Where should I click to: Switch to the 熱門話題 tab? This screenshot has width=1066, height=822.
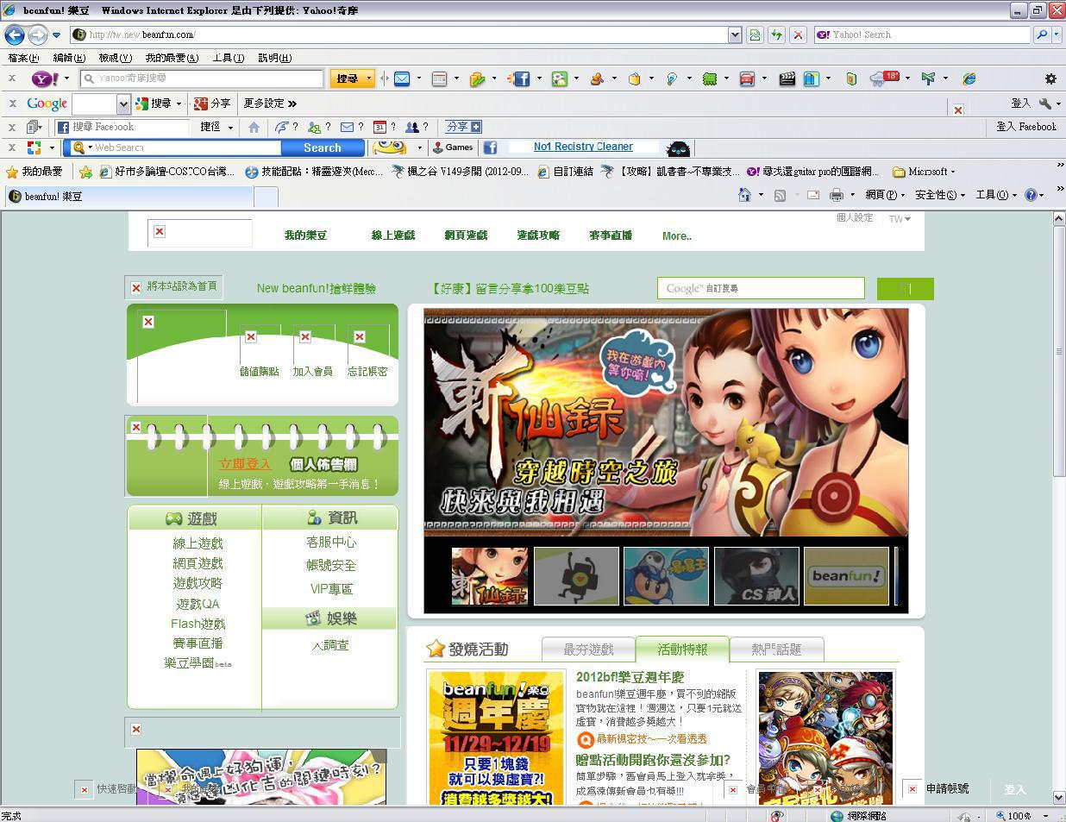(776, 649)
